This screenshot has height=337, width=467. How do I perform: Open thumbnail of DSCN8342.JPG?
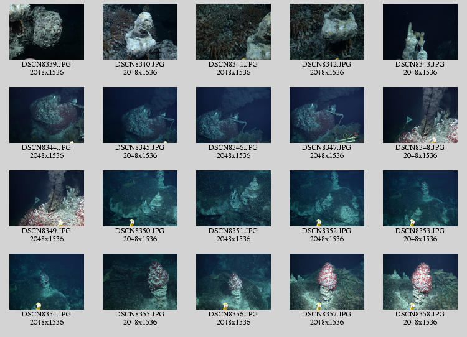(x=327, y=32)
